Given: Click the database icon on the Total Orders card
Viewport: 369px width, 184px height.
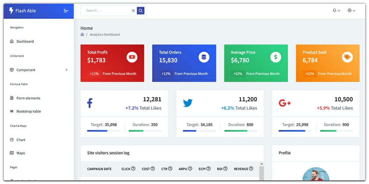Looking at the screenshot, I should pos(204,57).
